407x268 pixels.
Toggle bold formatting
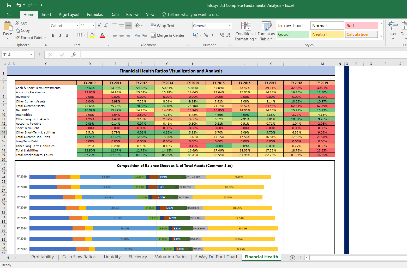53,35
